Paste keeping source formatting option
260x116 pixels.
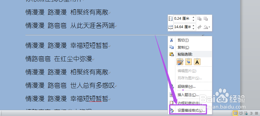[180, 62]
